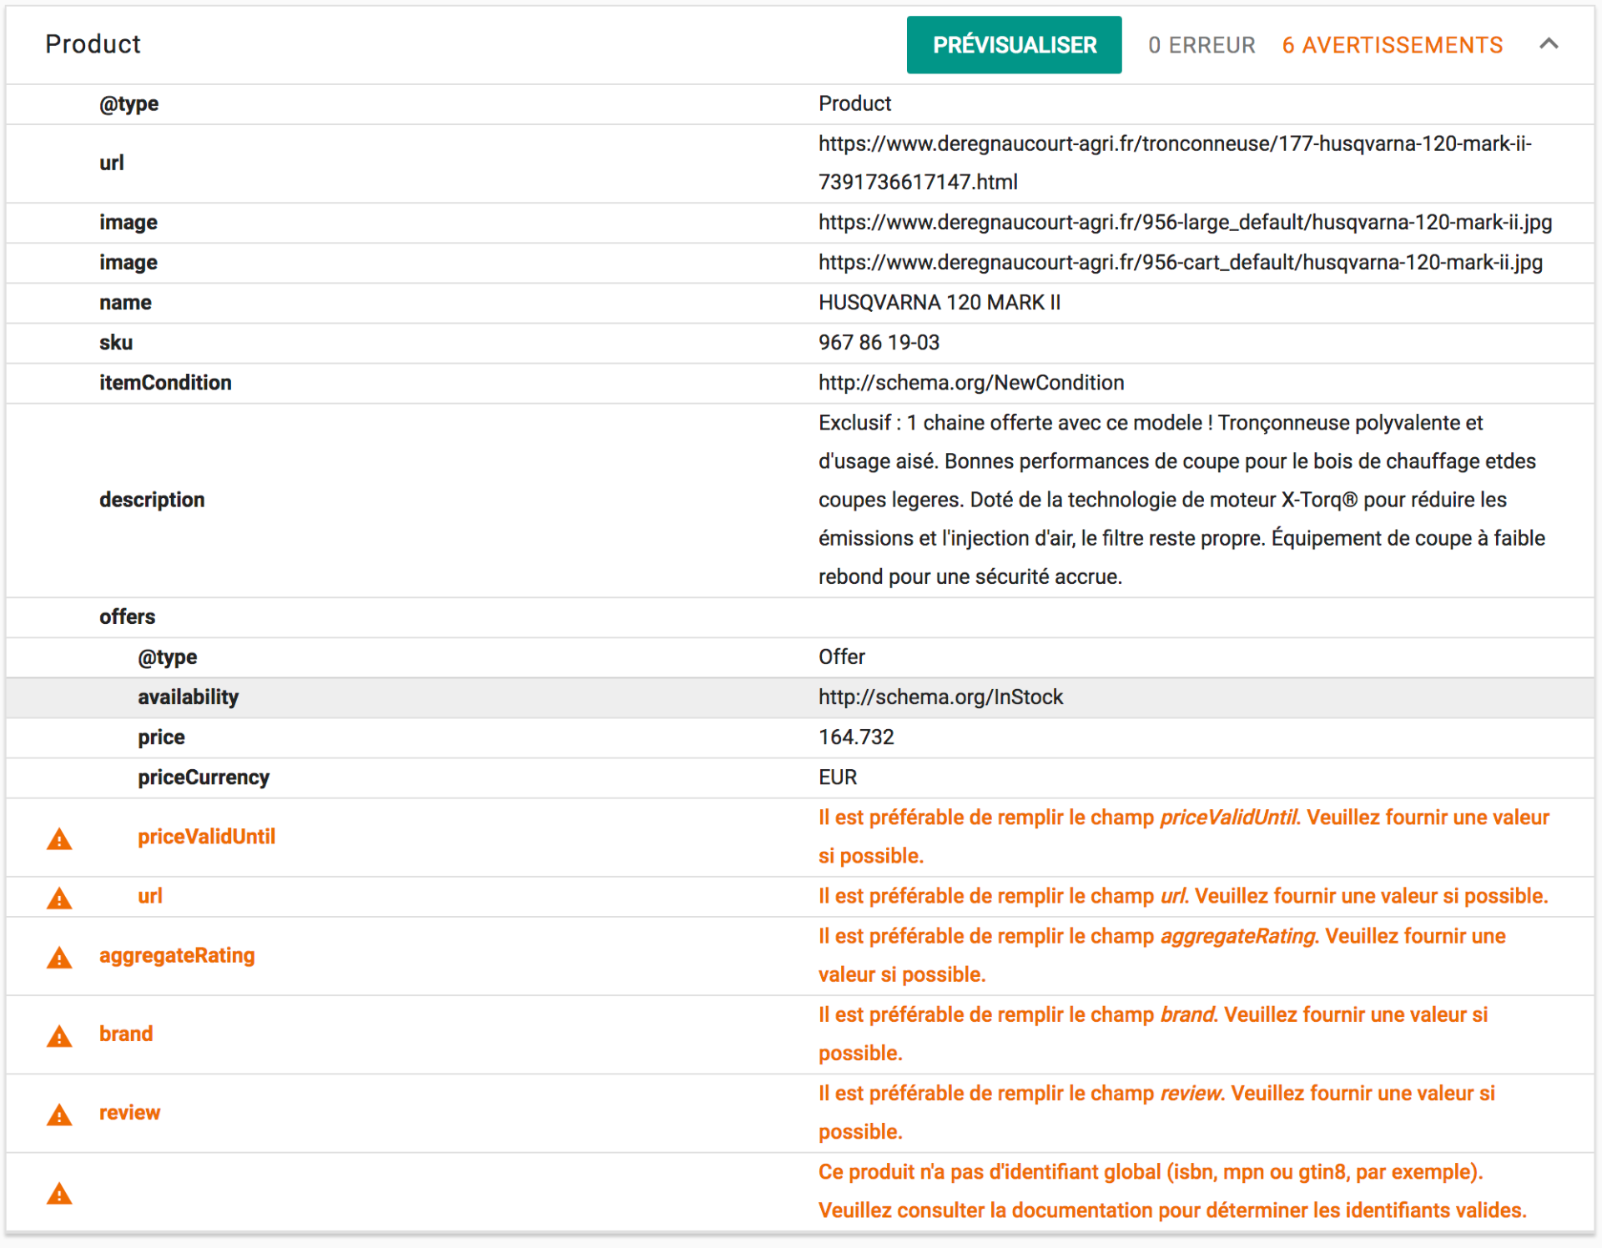Click the price value 164.732
1602x1248 pixels.
[855, 737]
